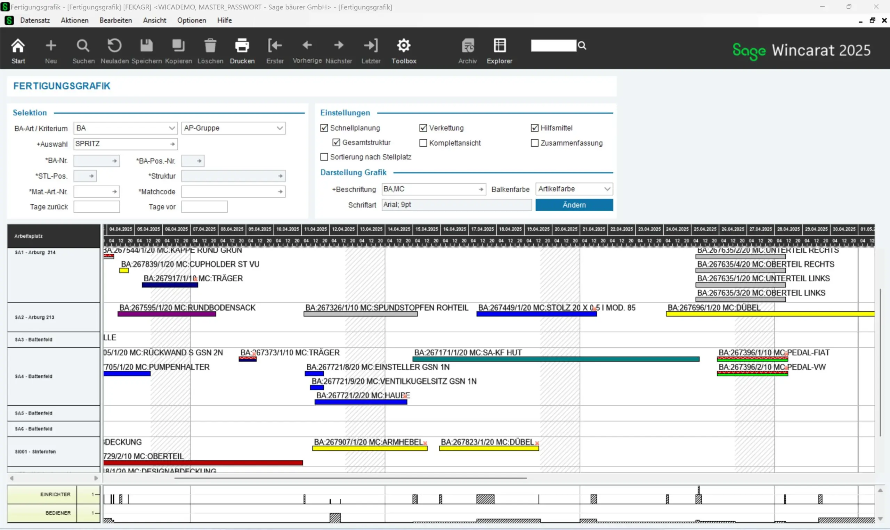Select the purple RUNDBODENSACK Gantt bar

[x=167, y=314]
